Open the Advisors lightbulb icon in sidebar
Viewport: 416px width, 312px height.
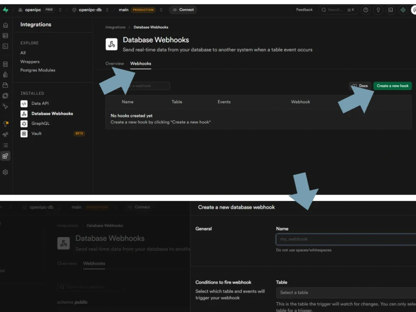coord(6,123)
